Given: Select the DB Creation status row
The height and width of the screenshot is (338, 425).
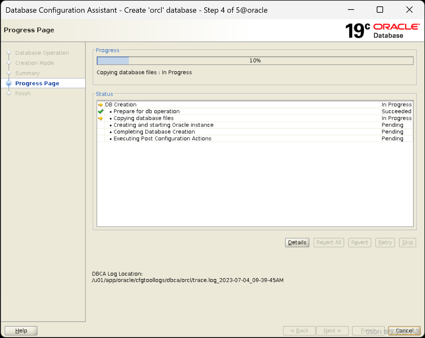Looking at the screenshot, I should click(x=255, y=105).
